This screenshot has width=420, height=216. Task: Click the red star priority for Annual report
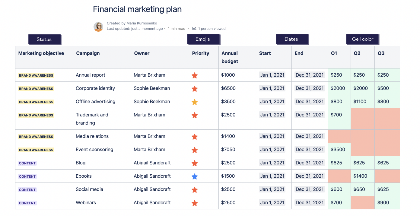pos(195,75)
